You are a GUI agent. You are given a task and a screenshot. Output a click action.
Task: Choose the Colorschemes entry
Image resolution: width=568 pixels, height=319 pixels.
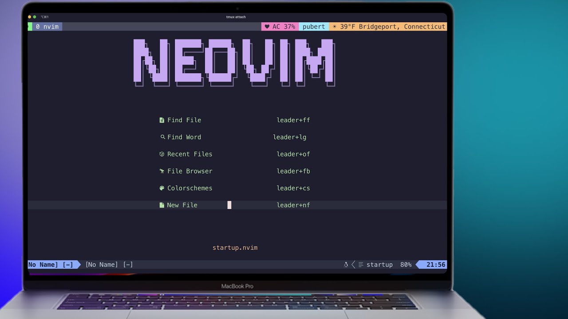[x=190, y=188]
